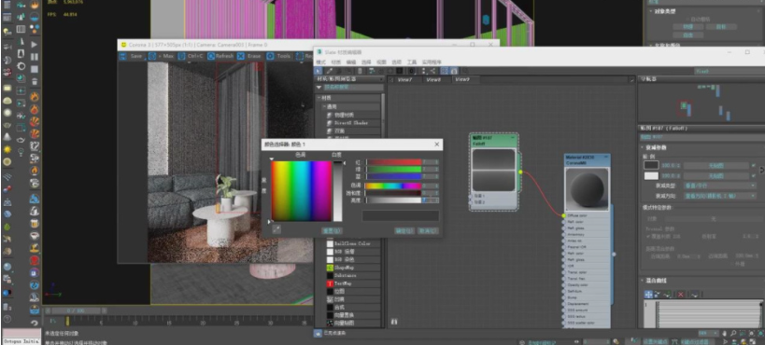Viewport: 765px width, 345px height.
Task: Switch to the View7 tab
Action: pos(404,79)
